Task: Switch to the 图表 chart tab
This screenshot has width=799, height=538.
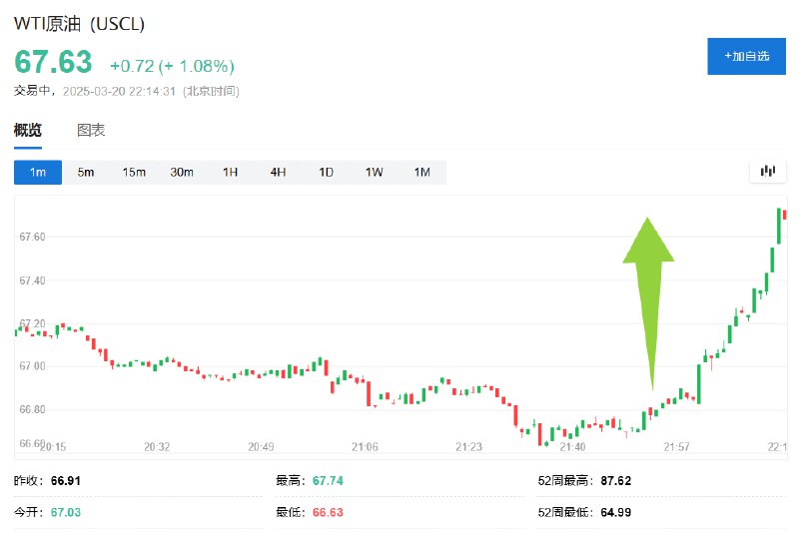Action: click(x=91, y=130)
